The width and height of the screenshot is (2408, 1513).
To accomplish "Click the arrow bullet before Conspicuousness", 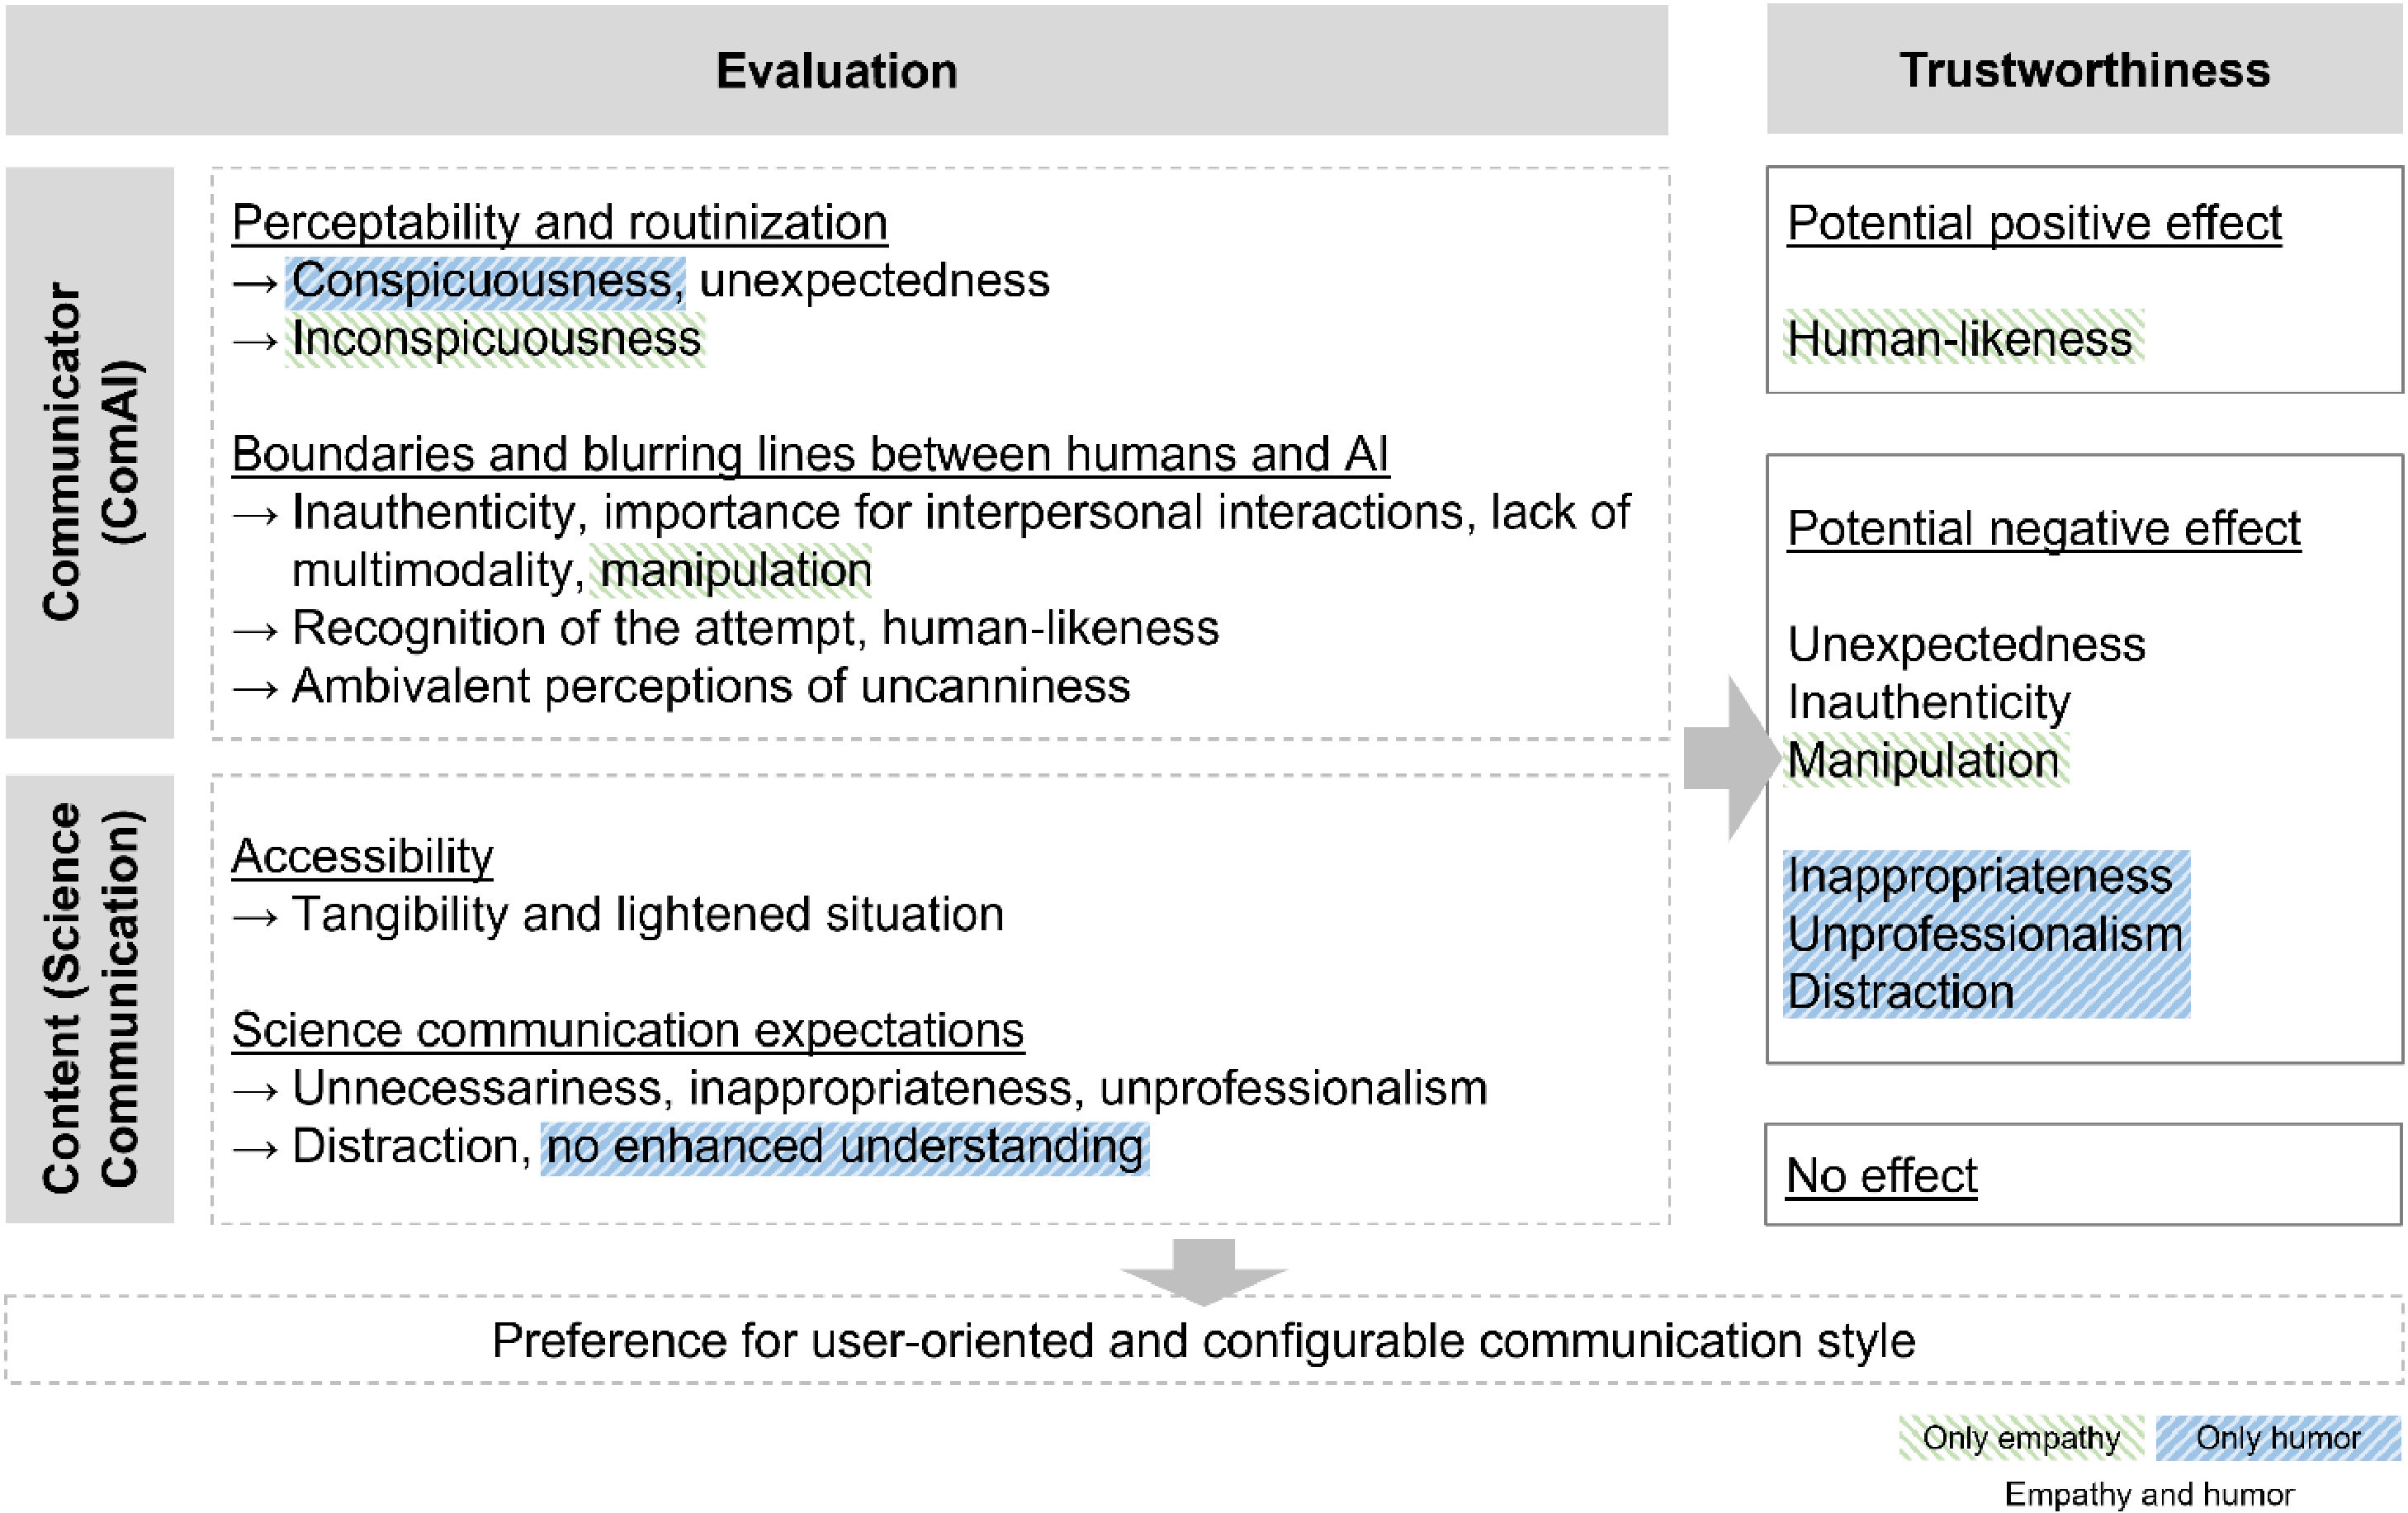I will [255, 283].
